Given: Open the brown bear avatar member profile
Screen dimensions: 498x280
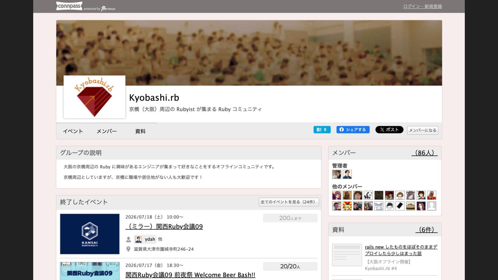Looking at the screenshot, I should (347, 195).
